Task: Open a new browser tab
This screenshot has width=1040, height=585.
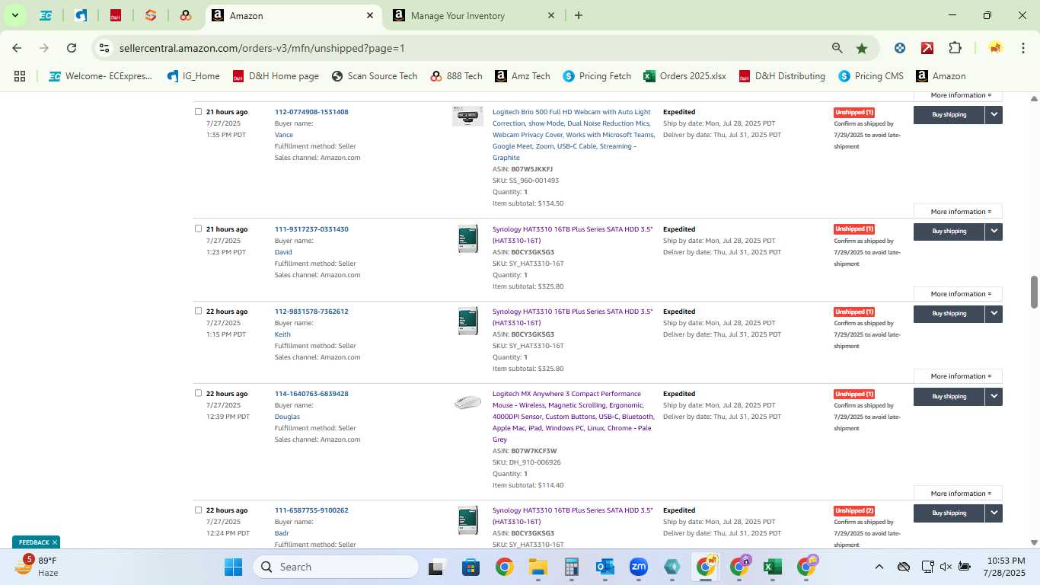Action: tap(579, 15)
